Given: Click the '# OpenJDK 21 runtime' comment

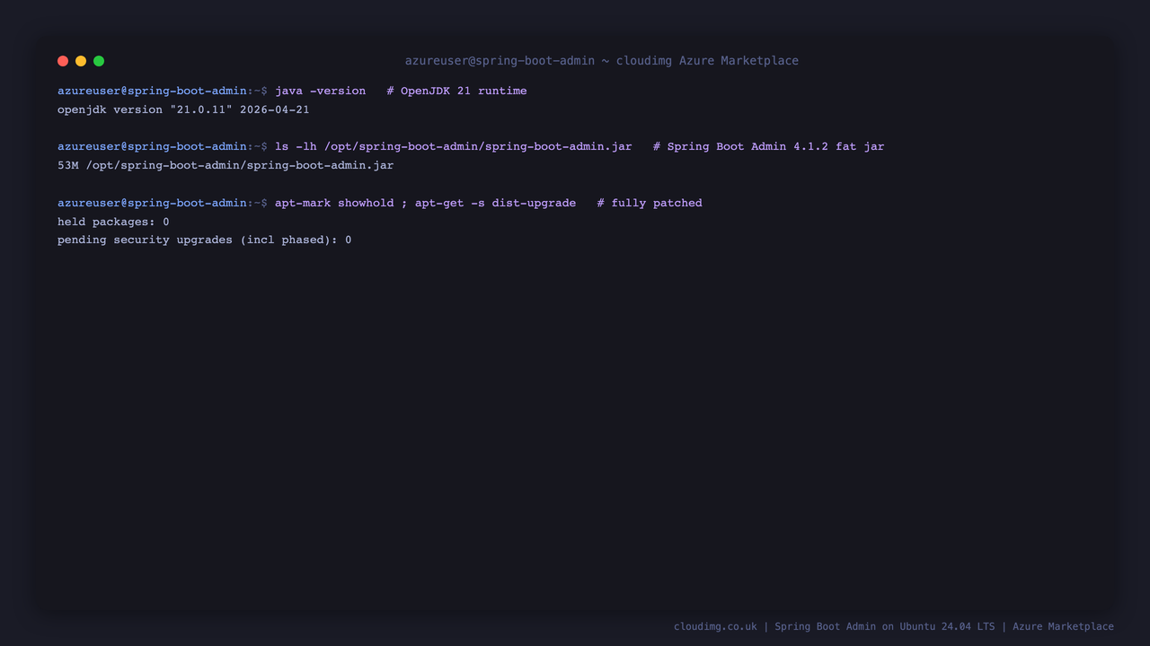Looking at the screenshot, I should [x=457, y=91].
